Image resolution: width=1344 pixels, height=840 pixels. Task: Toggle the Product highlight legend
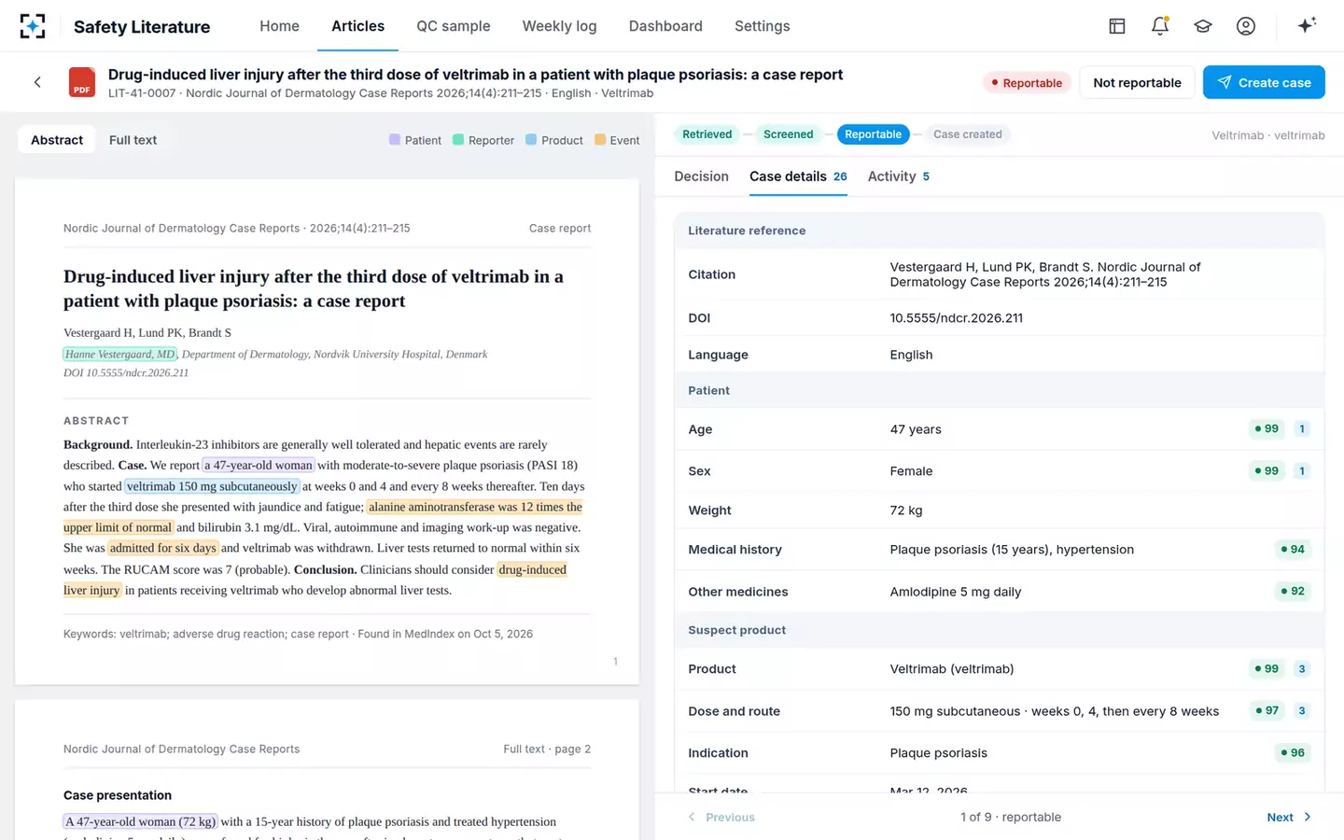(x=554, y=140)
